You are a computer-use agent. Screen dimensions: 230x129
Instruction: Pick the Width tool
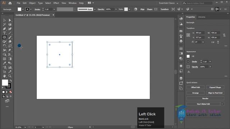pos(4,50)
